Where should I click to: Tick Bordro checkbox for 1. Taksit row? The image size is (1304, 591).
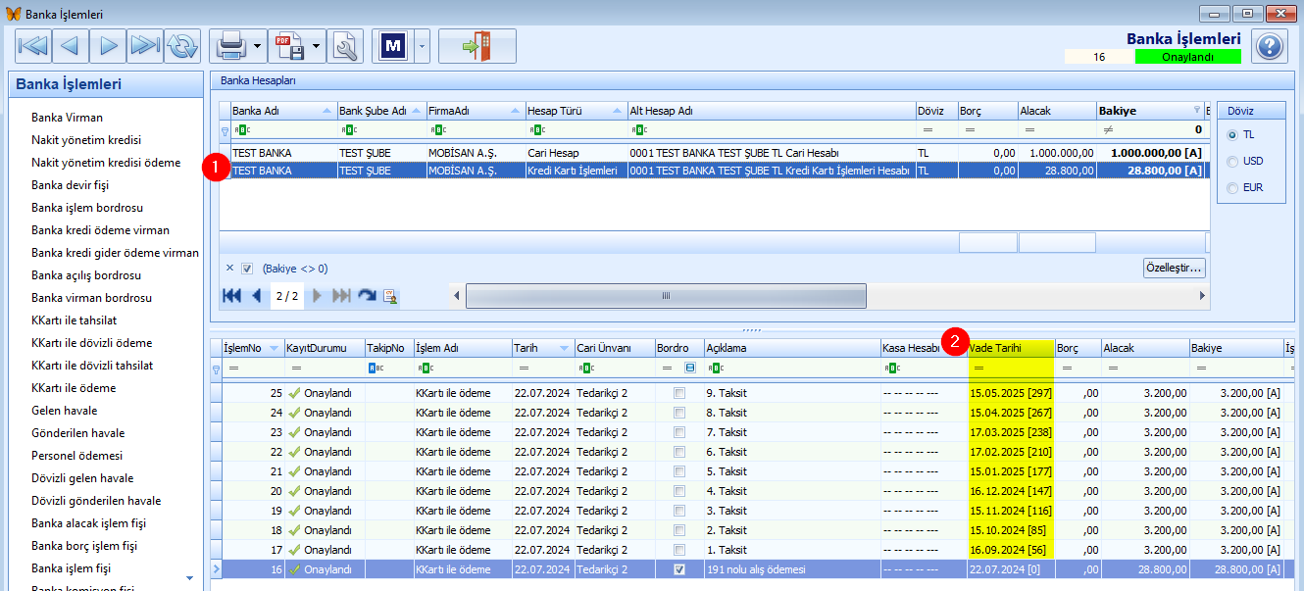pos(679,550)
